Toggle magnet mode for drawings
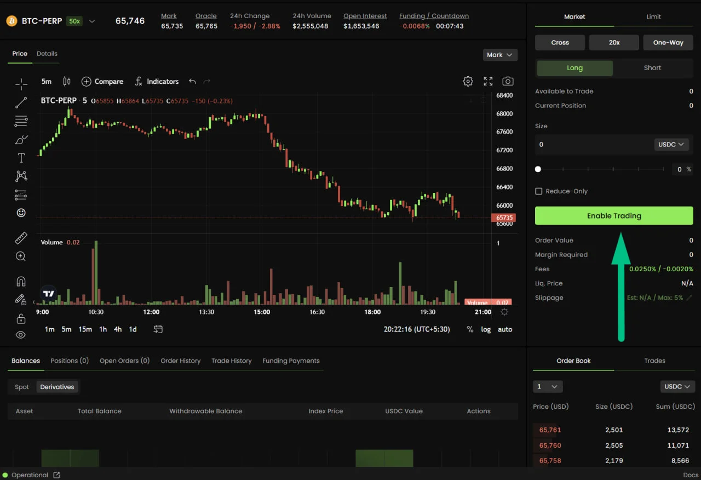The height and width of the screenshot is (480, 701). click(x=21, y=282)
